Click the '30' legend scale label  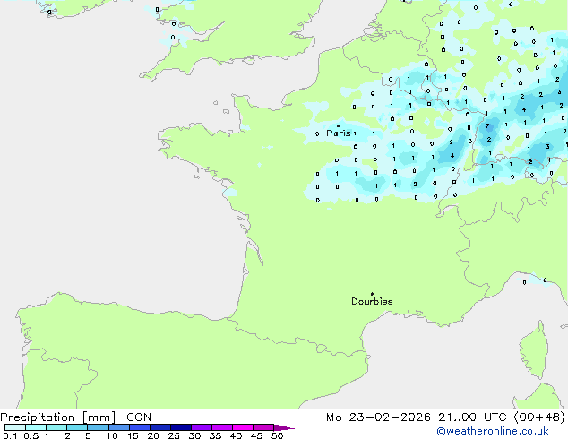(x=194, y=435)
